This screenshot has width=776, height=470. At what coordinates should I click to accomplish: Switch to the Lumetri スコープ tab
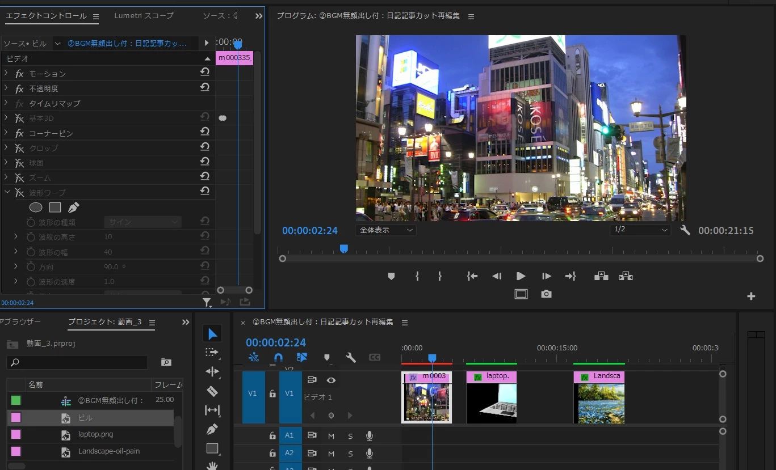point(144,16)
